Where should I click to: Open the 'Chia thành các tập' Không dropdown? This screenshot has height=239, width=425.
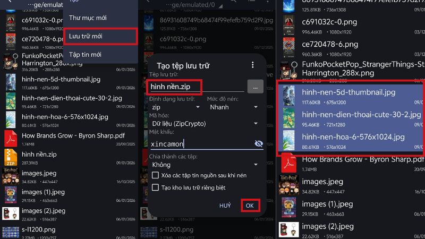205,165
